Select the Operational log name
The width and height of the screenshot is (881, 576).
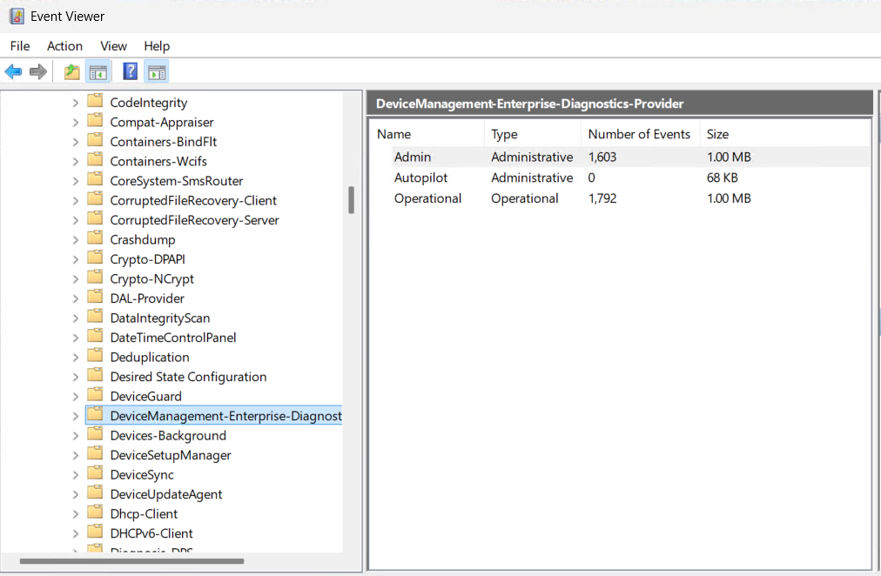click(427, 198)
